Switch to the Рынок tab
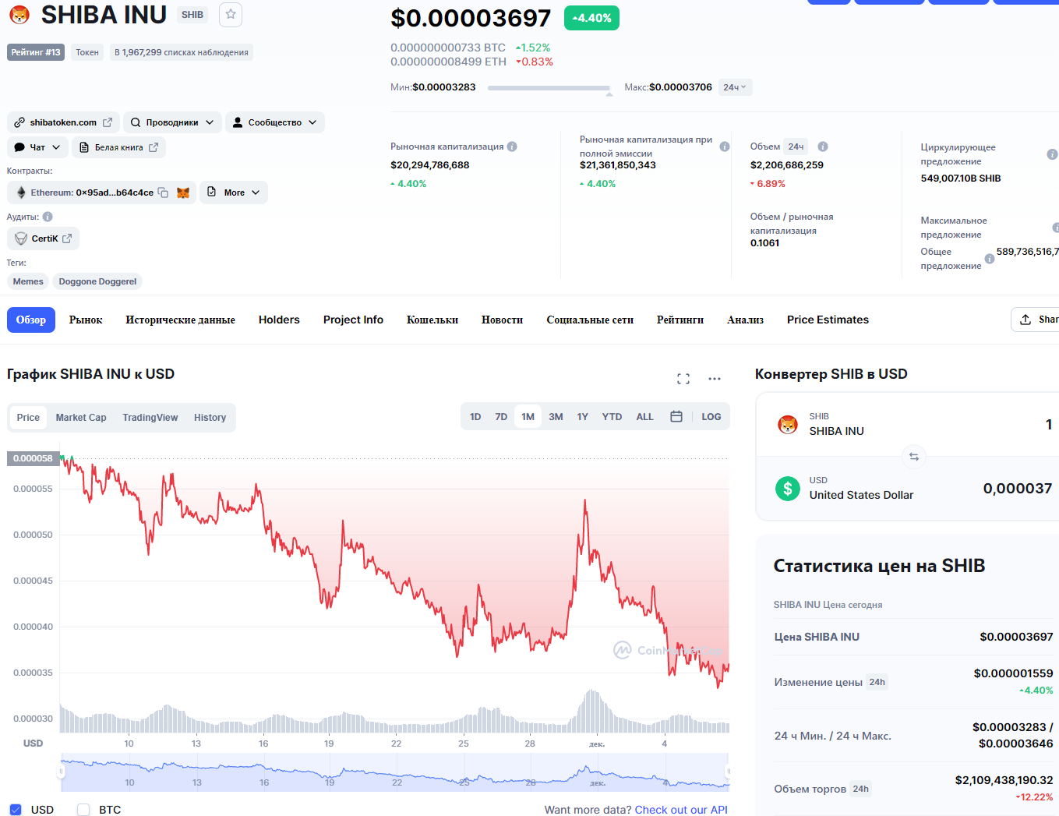This screenshot has width=1059, height=816. (86, 320)
